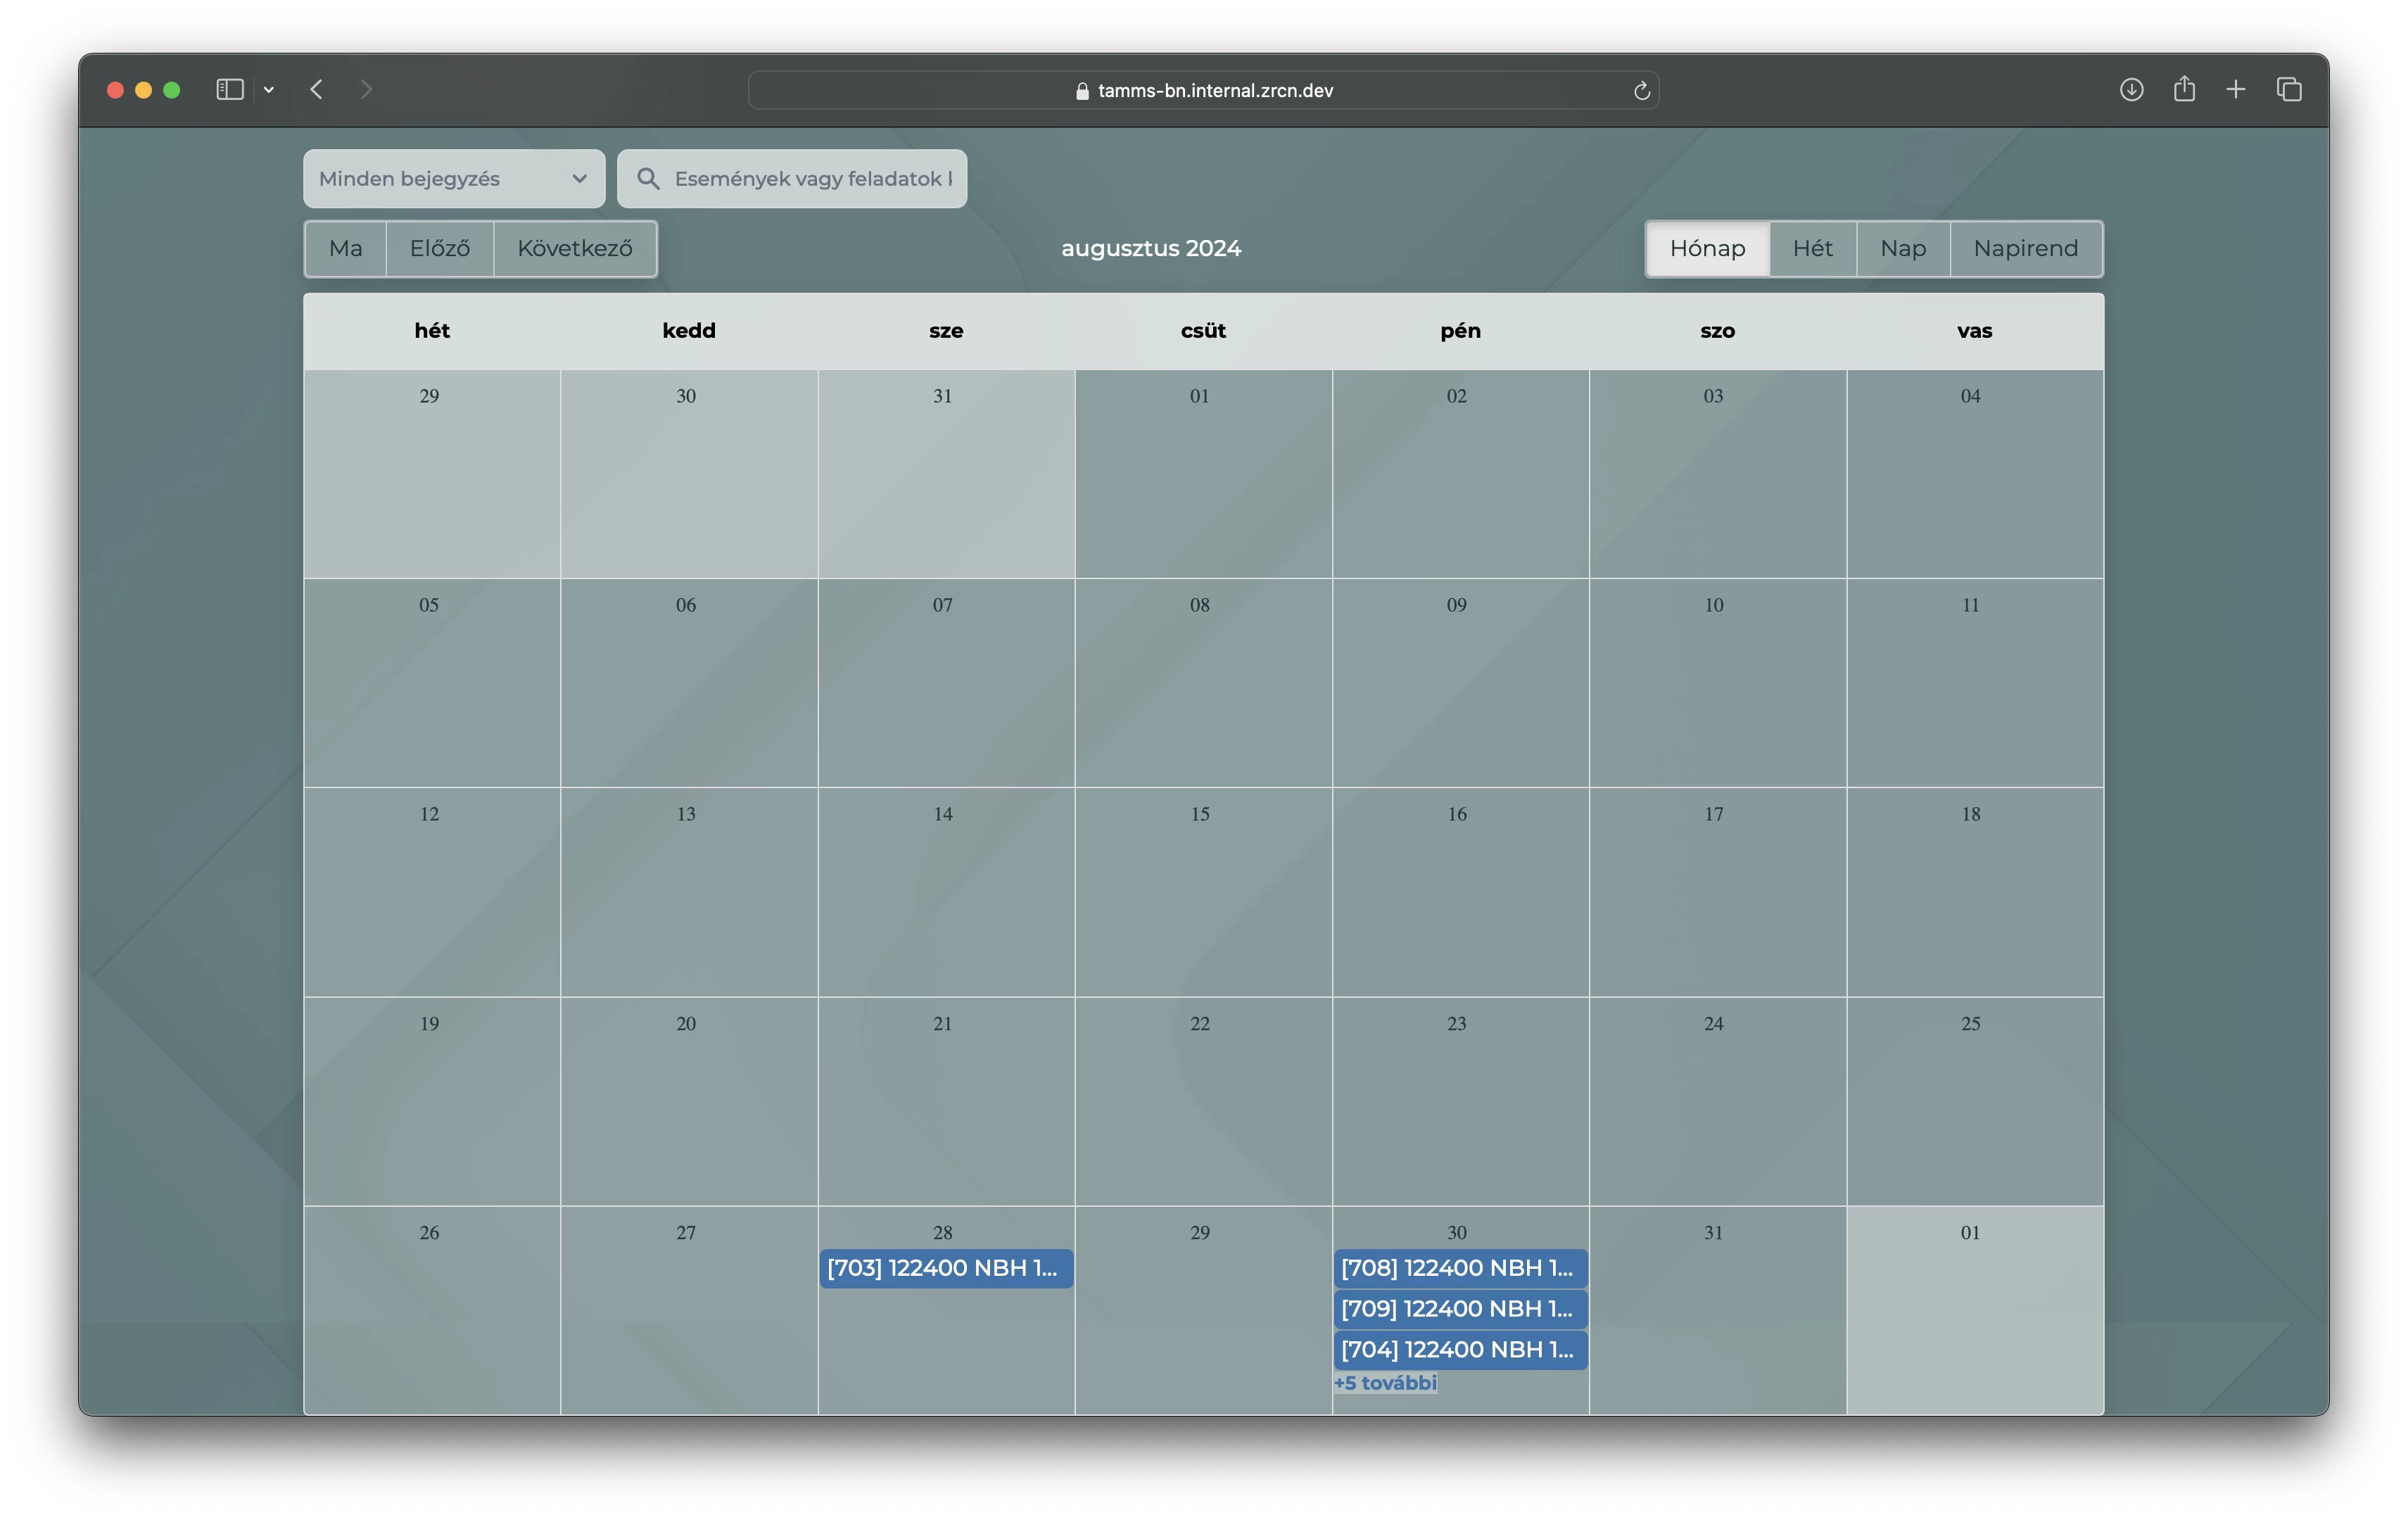Click the date number 24
Image resolution: width=2408 pixels, height=1520 pixels.
coord(1714,1024)
